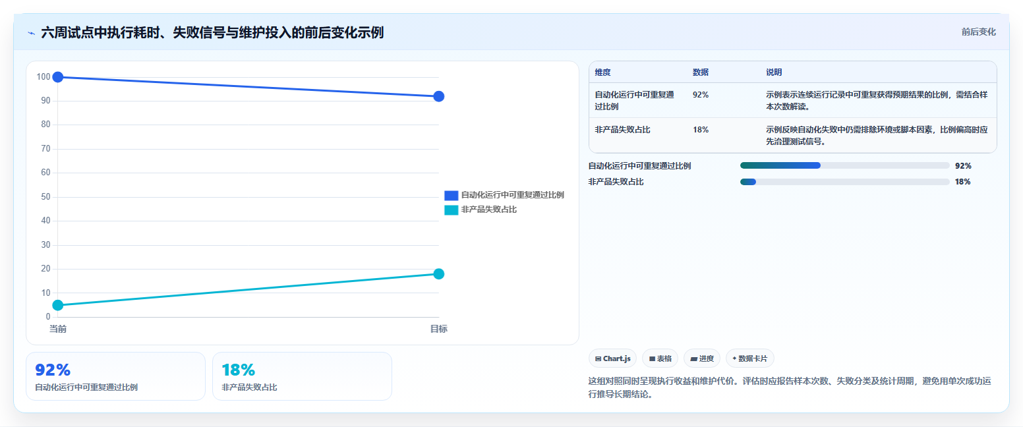This screenshot has height=427, width=1023.
Task: Click the 进度 tag chip
Action: pos(702,358)
